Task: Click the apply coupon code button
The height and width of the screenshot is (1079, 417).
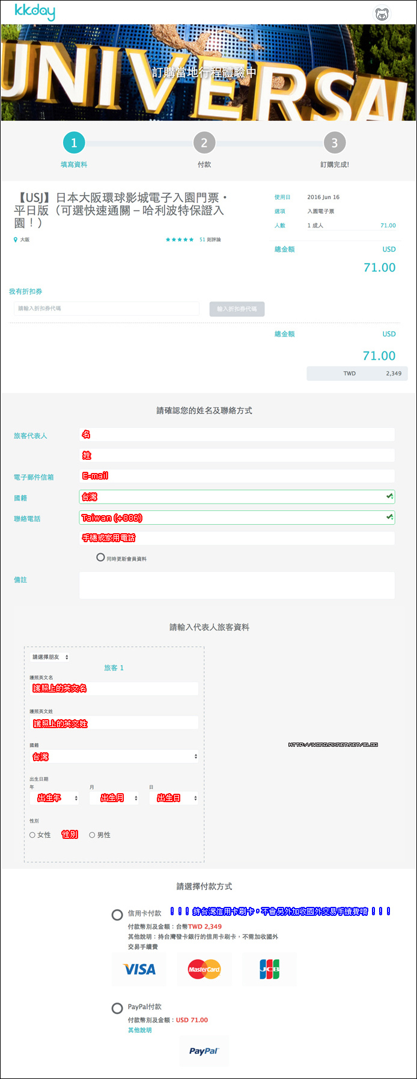Action: coord(237,309)
